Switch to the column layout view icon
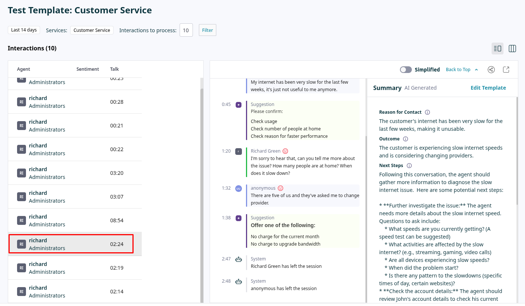Image resolution: width=525 pixels, height=306 pixels. (512, 49)
